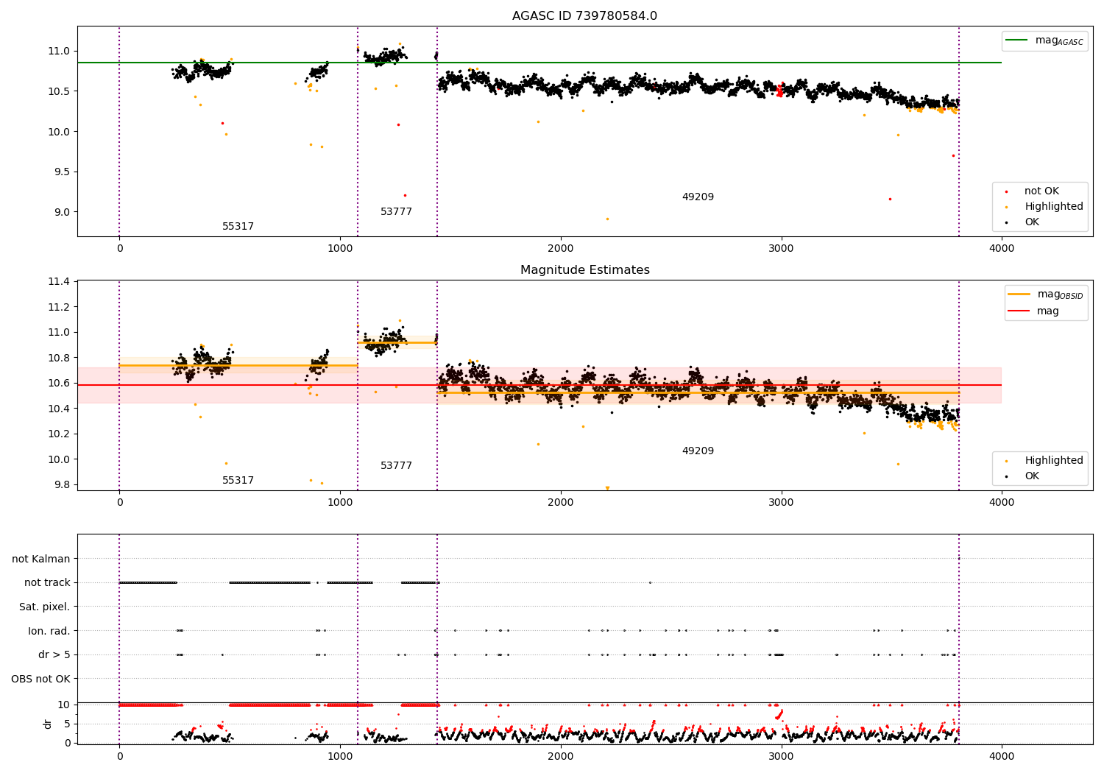Click OBSID label 53777 in Magnitude Estimates plot
The width and height of the screenshot is (1104, 773).
[x=396, y=466]
